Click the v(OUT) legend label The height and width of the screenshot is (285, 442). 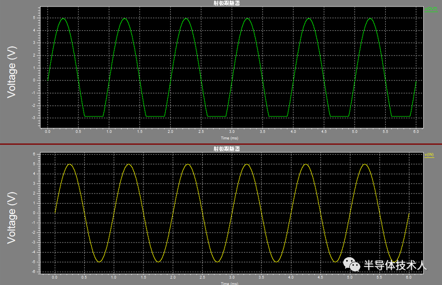pos(431,9)
